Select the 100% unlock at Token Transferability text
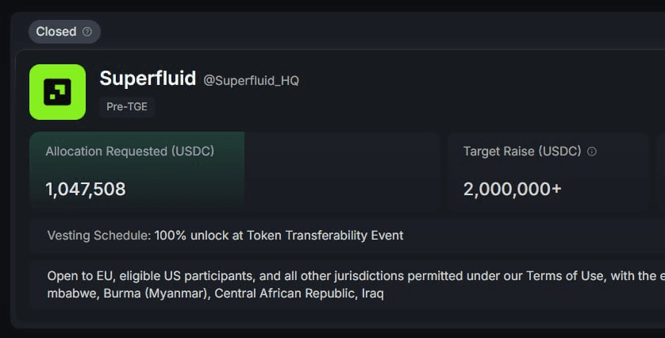Screen dimensions: 665x338 [279, 236]
